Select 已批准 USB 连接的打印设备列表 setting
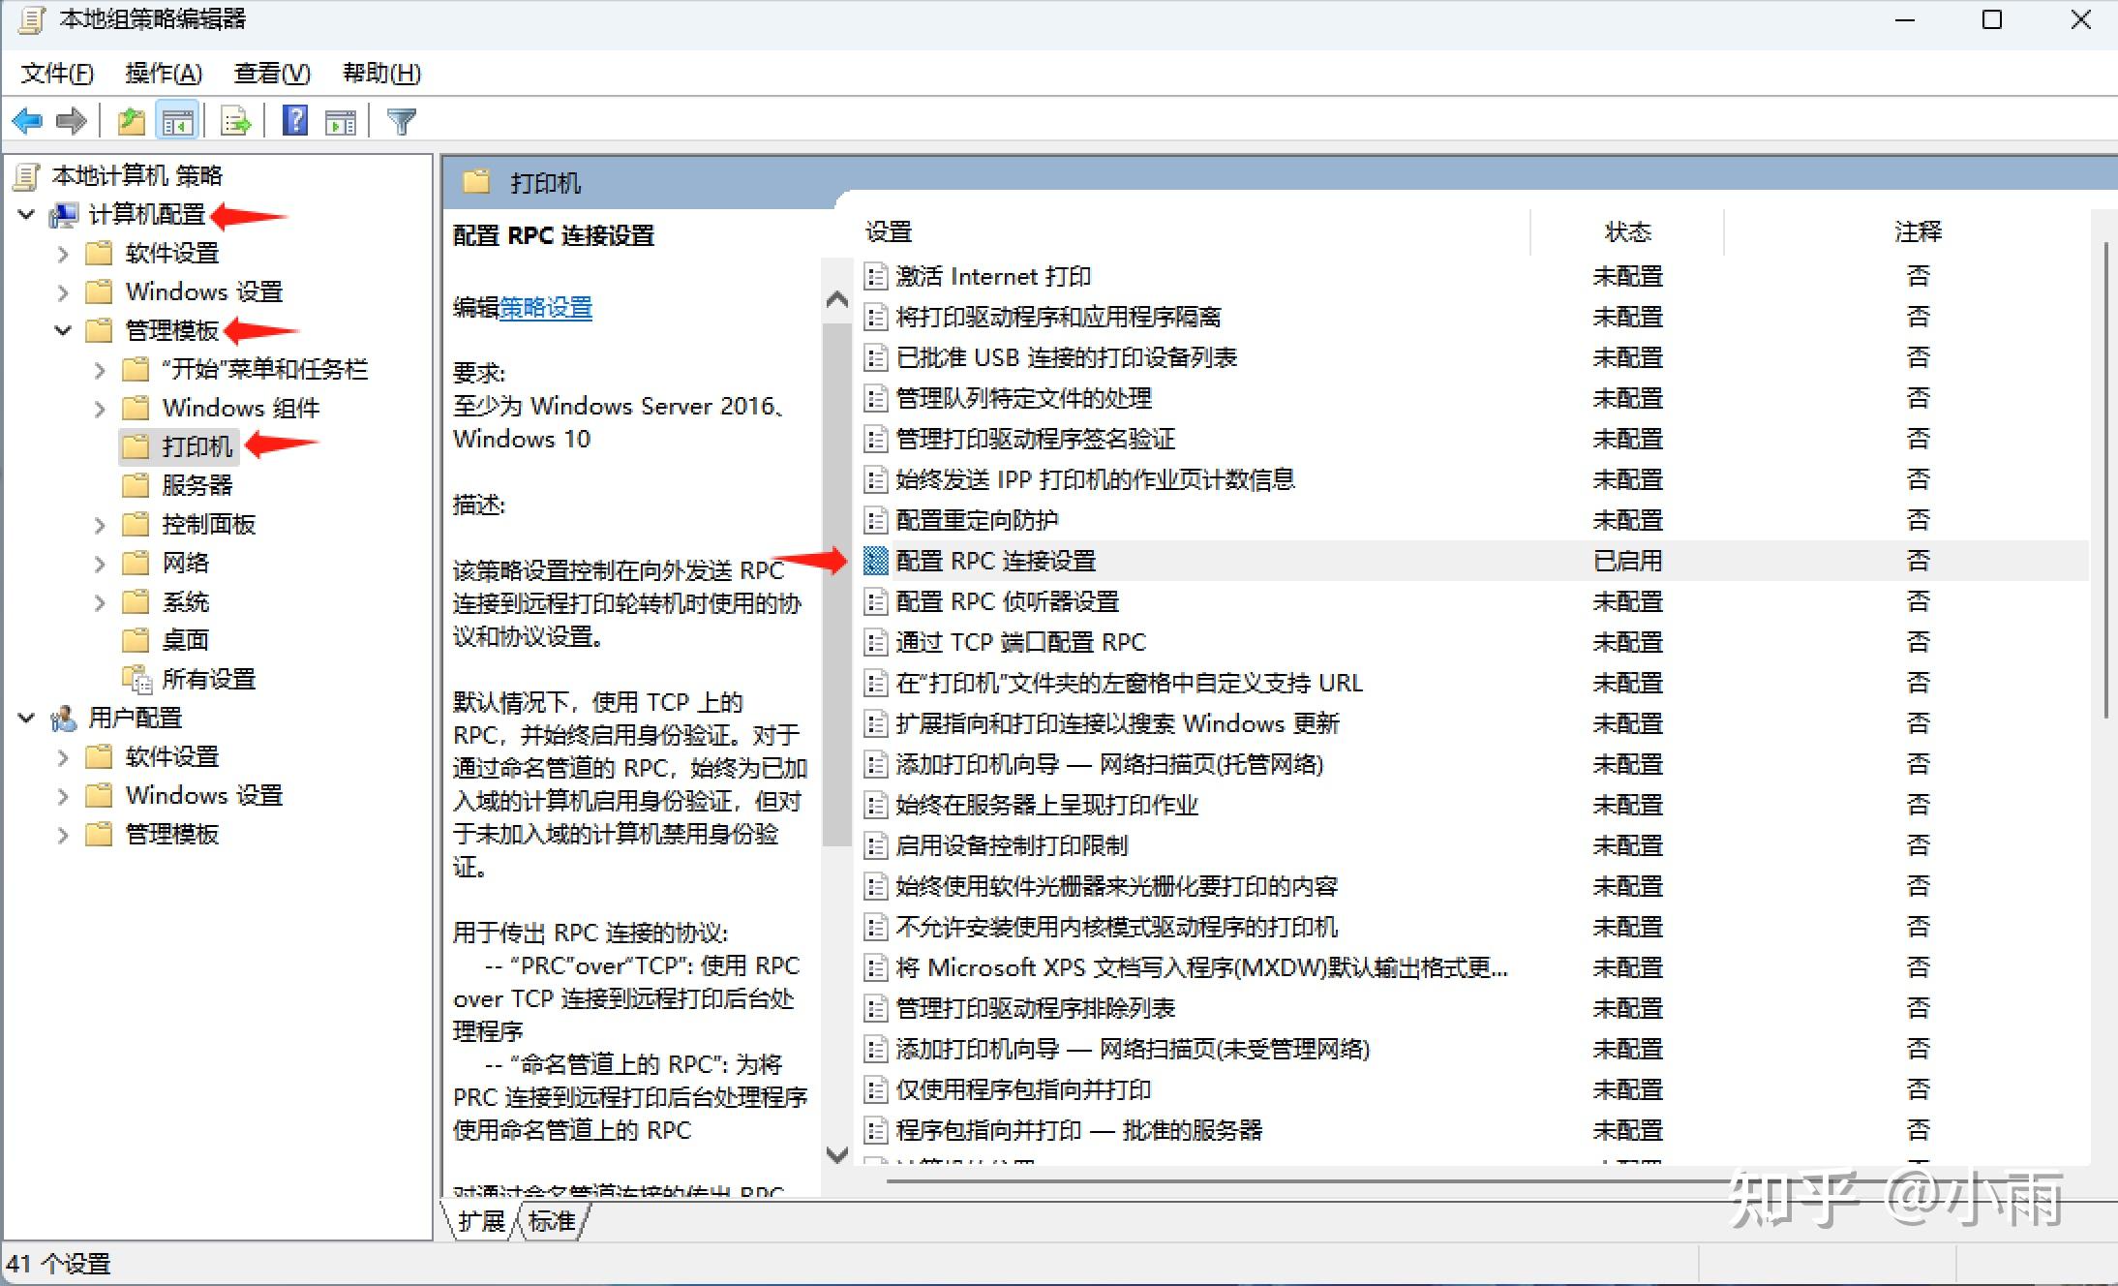 coord(1067,358)
